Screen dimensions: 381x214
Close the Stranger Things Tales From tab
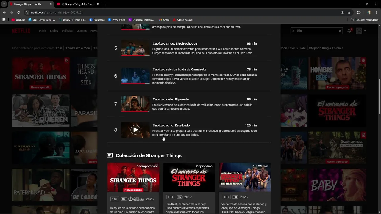tap(98, 4)
